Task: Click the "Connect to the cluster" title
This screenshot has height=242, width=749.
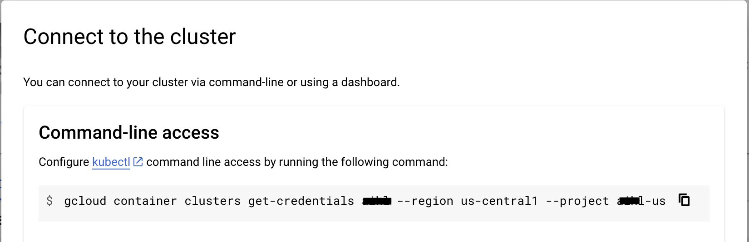Action: click(129, 37)
